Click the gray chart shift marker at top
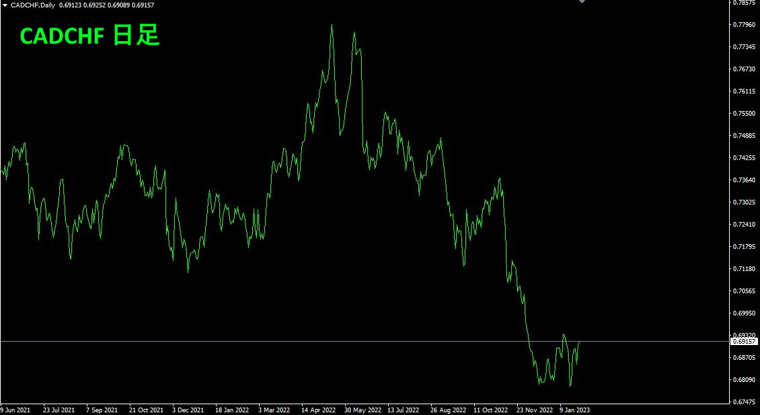 click(x=582, y=1)
